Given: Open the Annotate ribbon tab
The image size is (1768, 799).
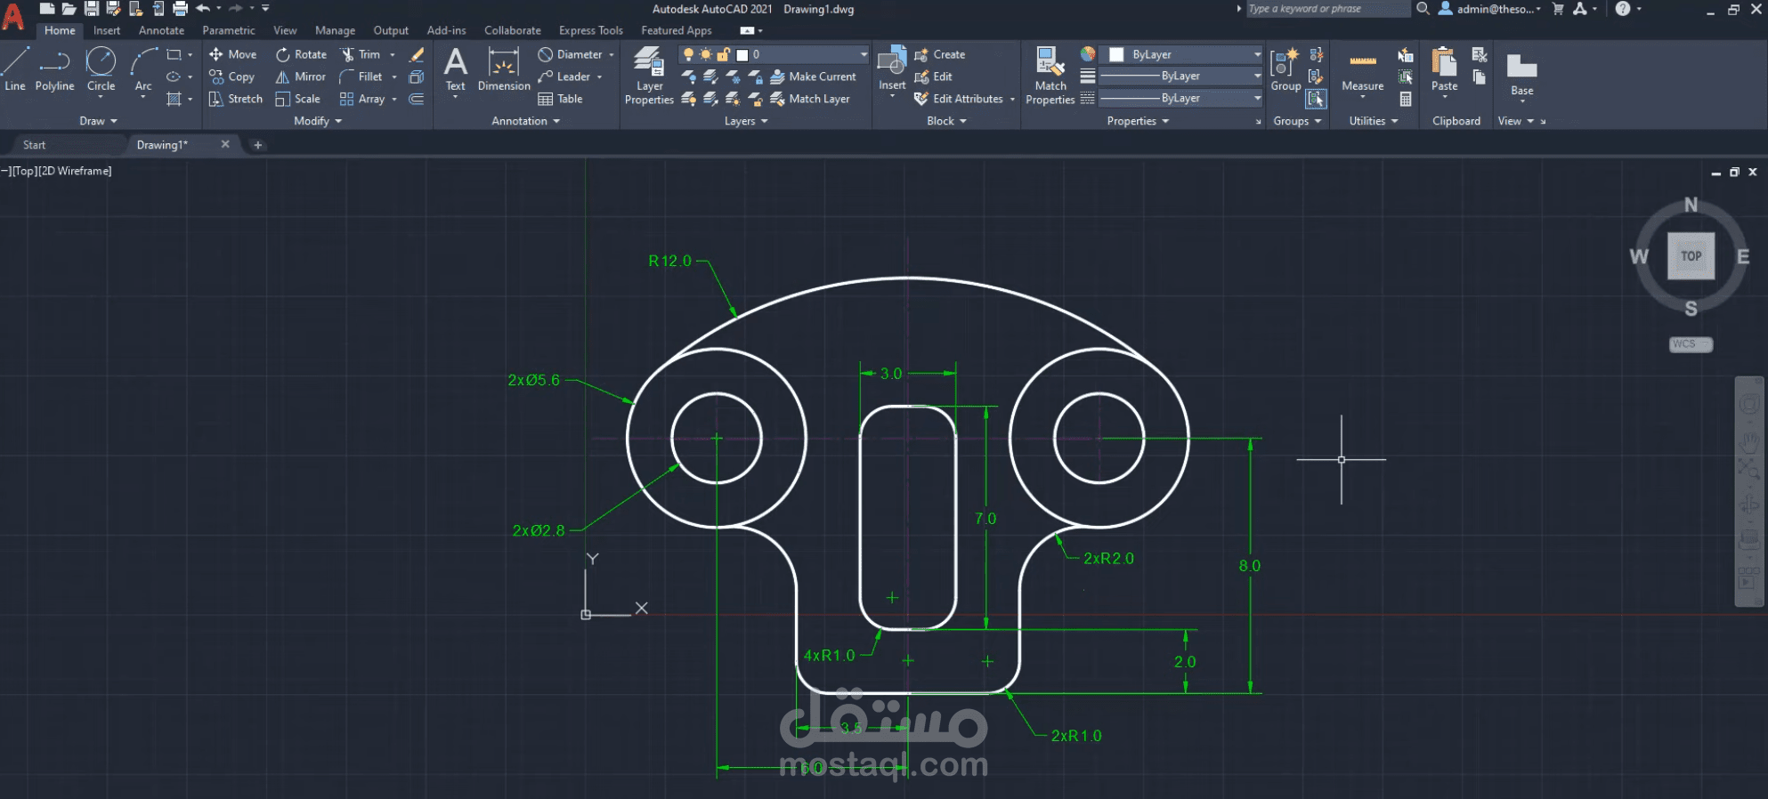Looking at the screenshot, I should (x=161, y=30).
